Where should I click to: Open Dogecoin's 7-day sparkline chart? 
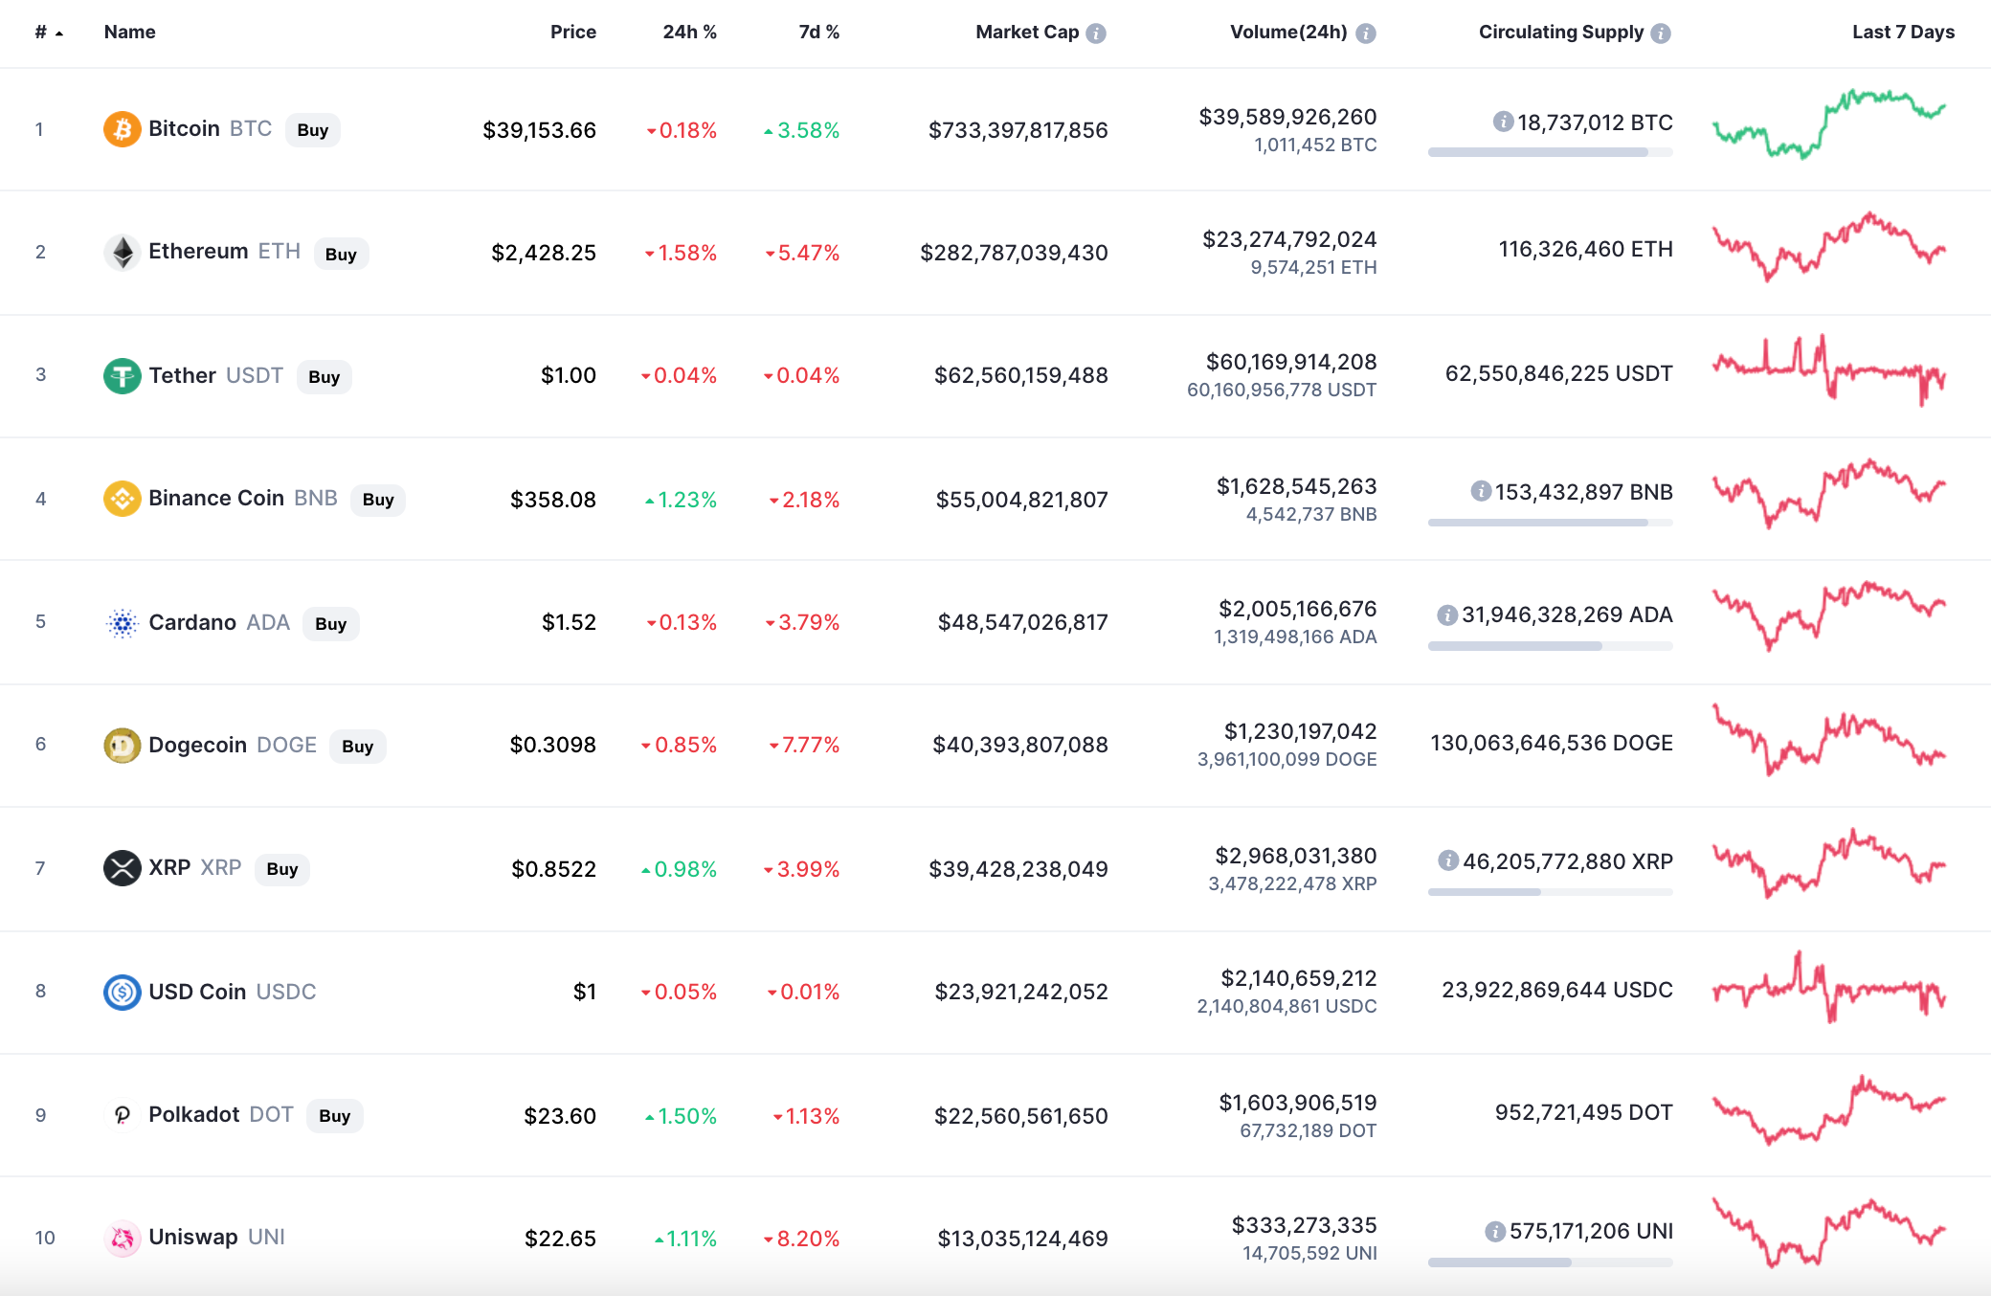point(1829,740)
